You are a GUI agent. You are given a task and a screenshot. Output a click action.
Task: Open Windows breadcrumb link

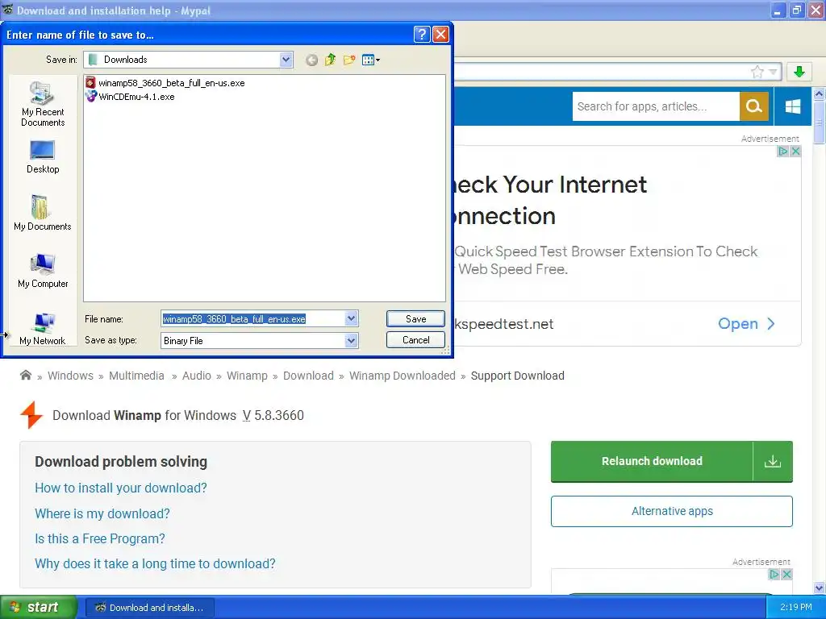coord(71,376)
